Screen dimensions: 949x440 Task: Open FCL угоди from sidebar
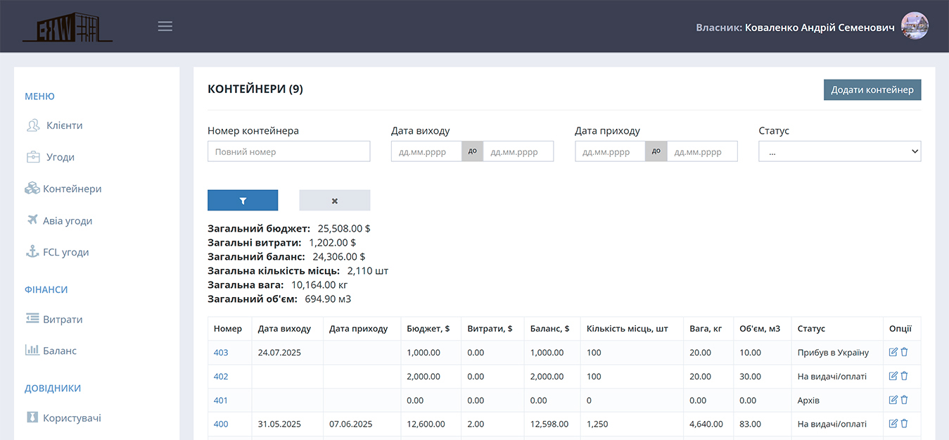coord(65,252)
